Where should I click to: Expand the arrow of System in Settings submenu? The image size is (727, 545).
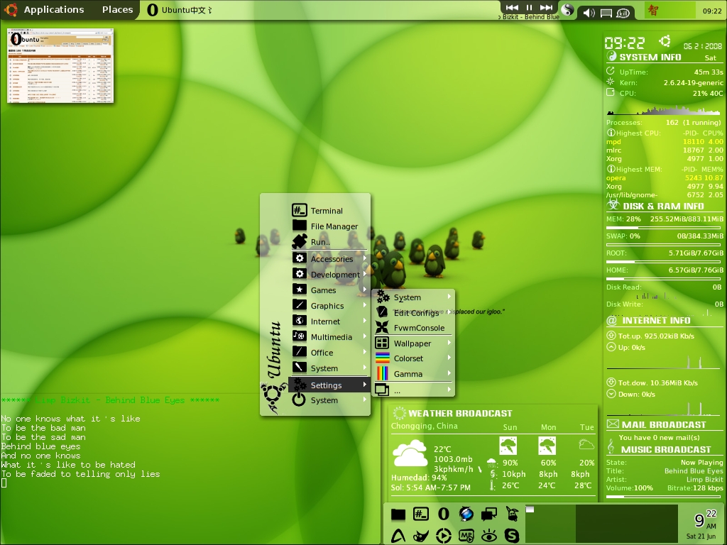[449, 297]
